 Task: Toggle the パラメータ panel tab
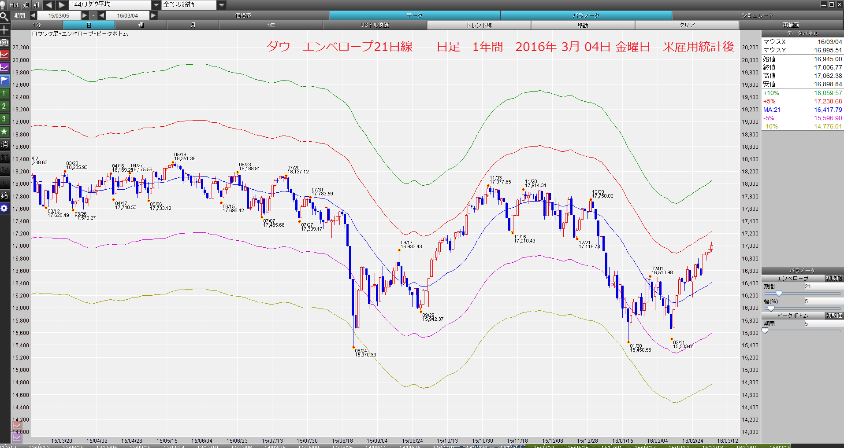point(586,15)
